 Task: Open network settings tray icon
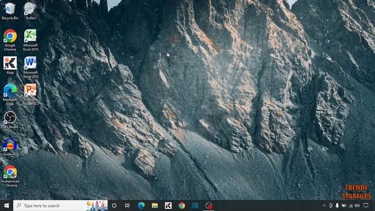pos(350,206)
